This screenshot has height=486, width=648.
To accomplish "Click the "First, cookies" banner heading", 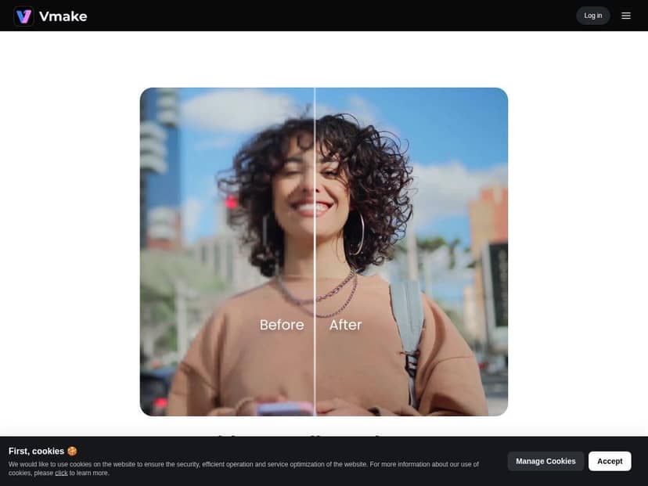I will coord(36,452).
